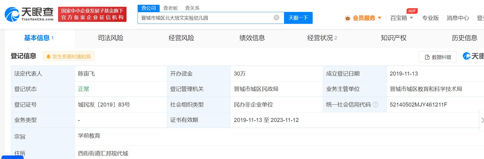The height and width of the screenshot is (159, 484).
Task: Click the 法定代表人 label cell
Action: (43, 74)
